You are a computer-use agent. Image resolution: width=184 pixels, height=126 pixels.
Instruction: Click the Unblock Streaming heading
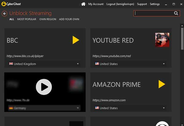[30, 13]
